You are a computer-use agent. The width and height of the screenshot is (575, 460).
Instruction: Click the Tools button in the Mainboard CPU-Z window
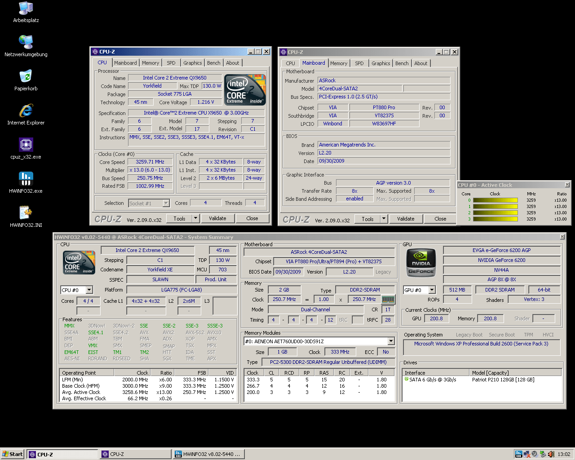(x=367, y=219)
